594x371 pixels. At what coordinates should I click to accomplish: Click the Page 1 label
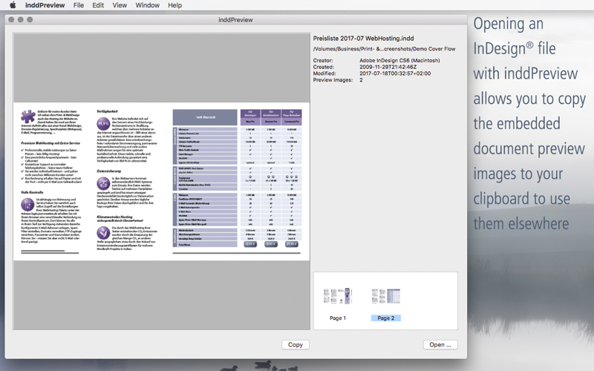tap(338, 318)
